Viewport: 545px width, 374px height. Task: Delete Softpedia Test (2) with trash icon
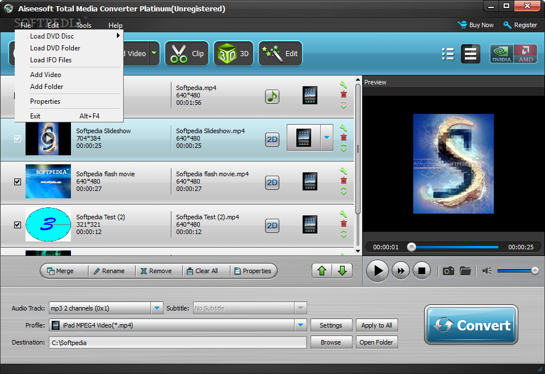pos(343,223)
